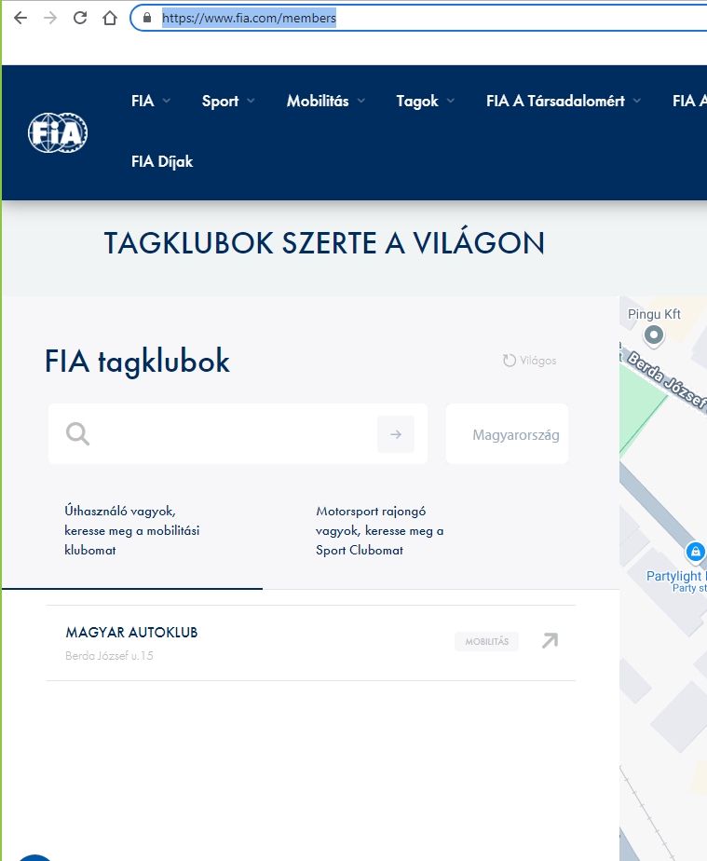Click the Partylight map label
The image size is (707, 861).
click(676, 576)
